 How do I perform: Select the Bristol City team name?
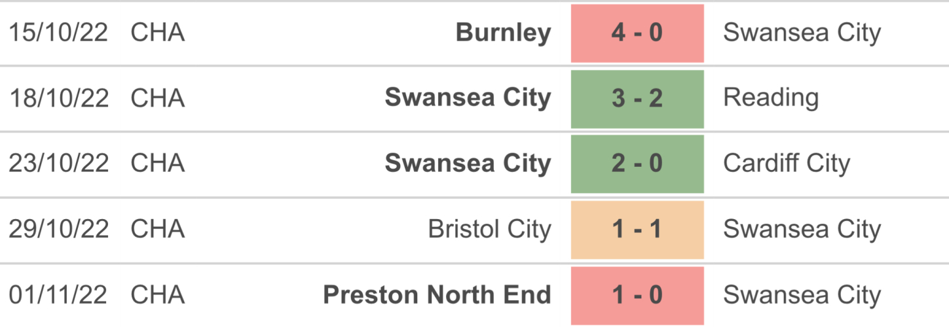489,229
